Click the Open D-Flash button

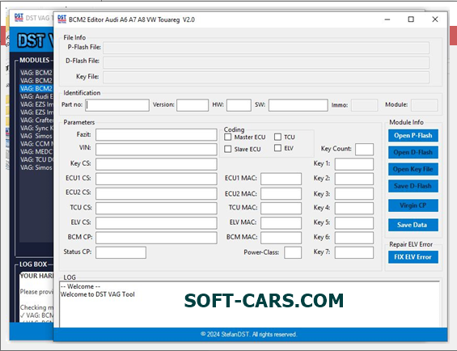pyautogui.click(x=413, y=153)
